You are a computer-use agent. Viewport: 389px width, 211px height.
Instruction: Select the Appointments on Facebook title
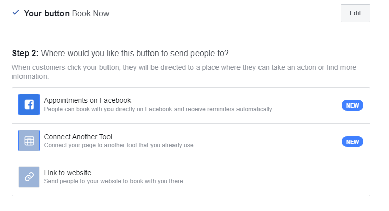coord(88,100)
